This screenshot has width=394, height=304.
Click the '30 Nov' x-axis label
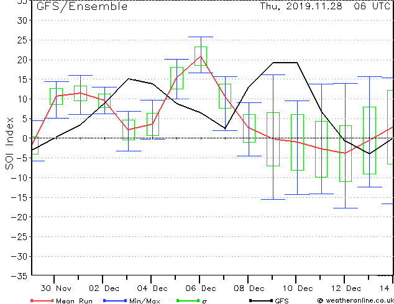[56, 288]
